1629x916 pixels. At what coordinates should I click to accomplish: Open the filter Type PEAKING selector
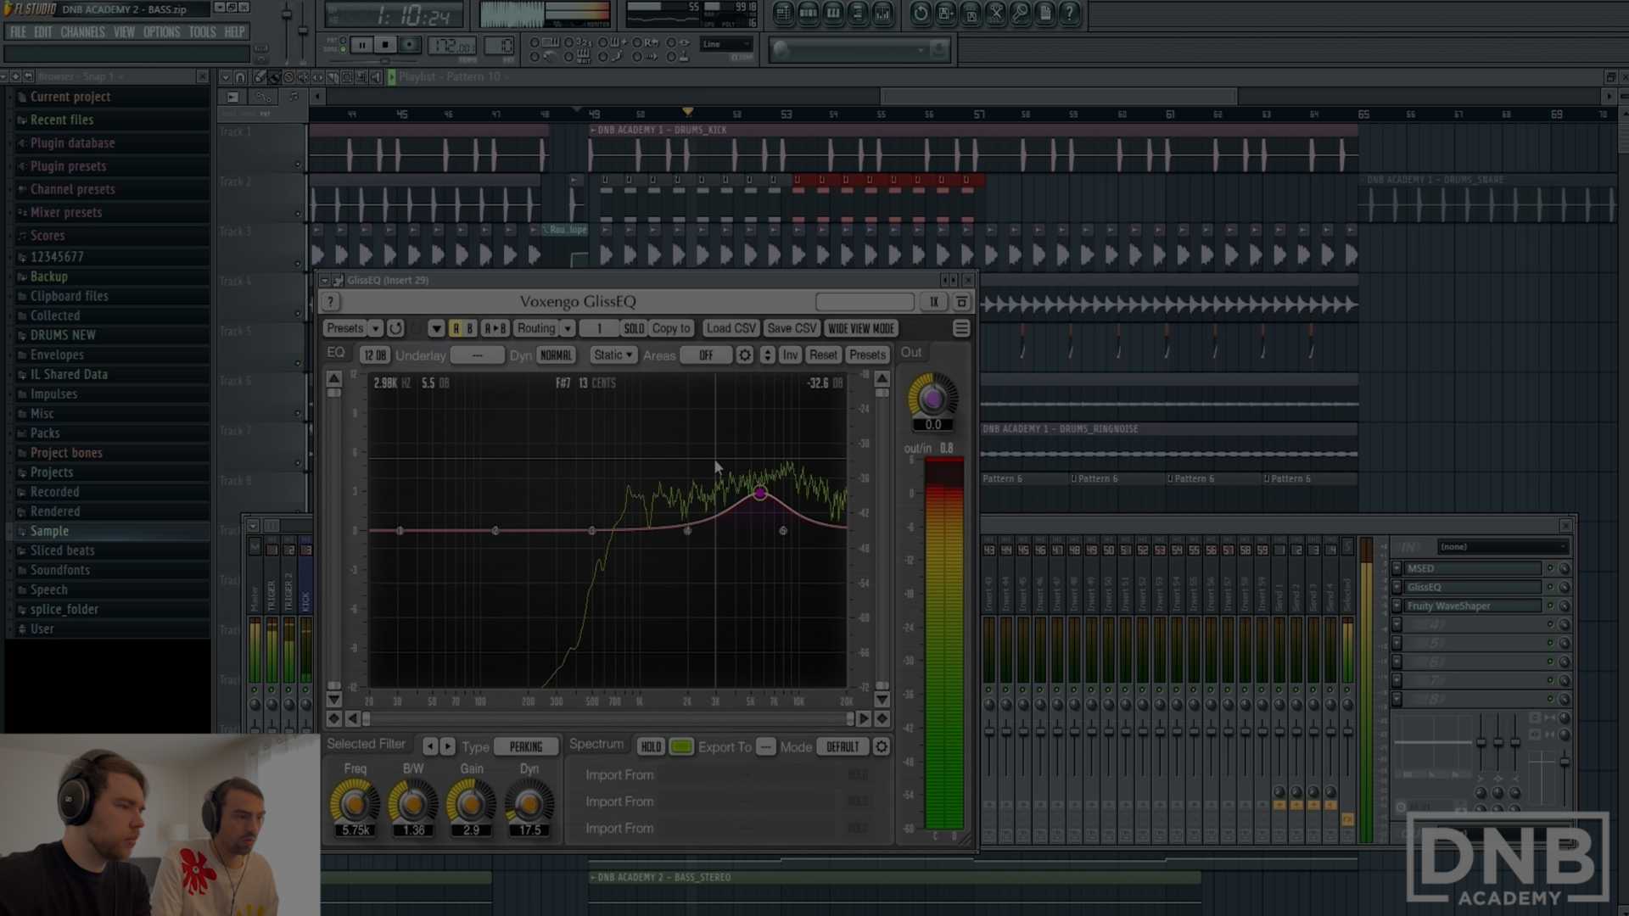526,746
